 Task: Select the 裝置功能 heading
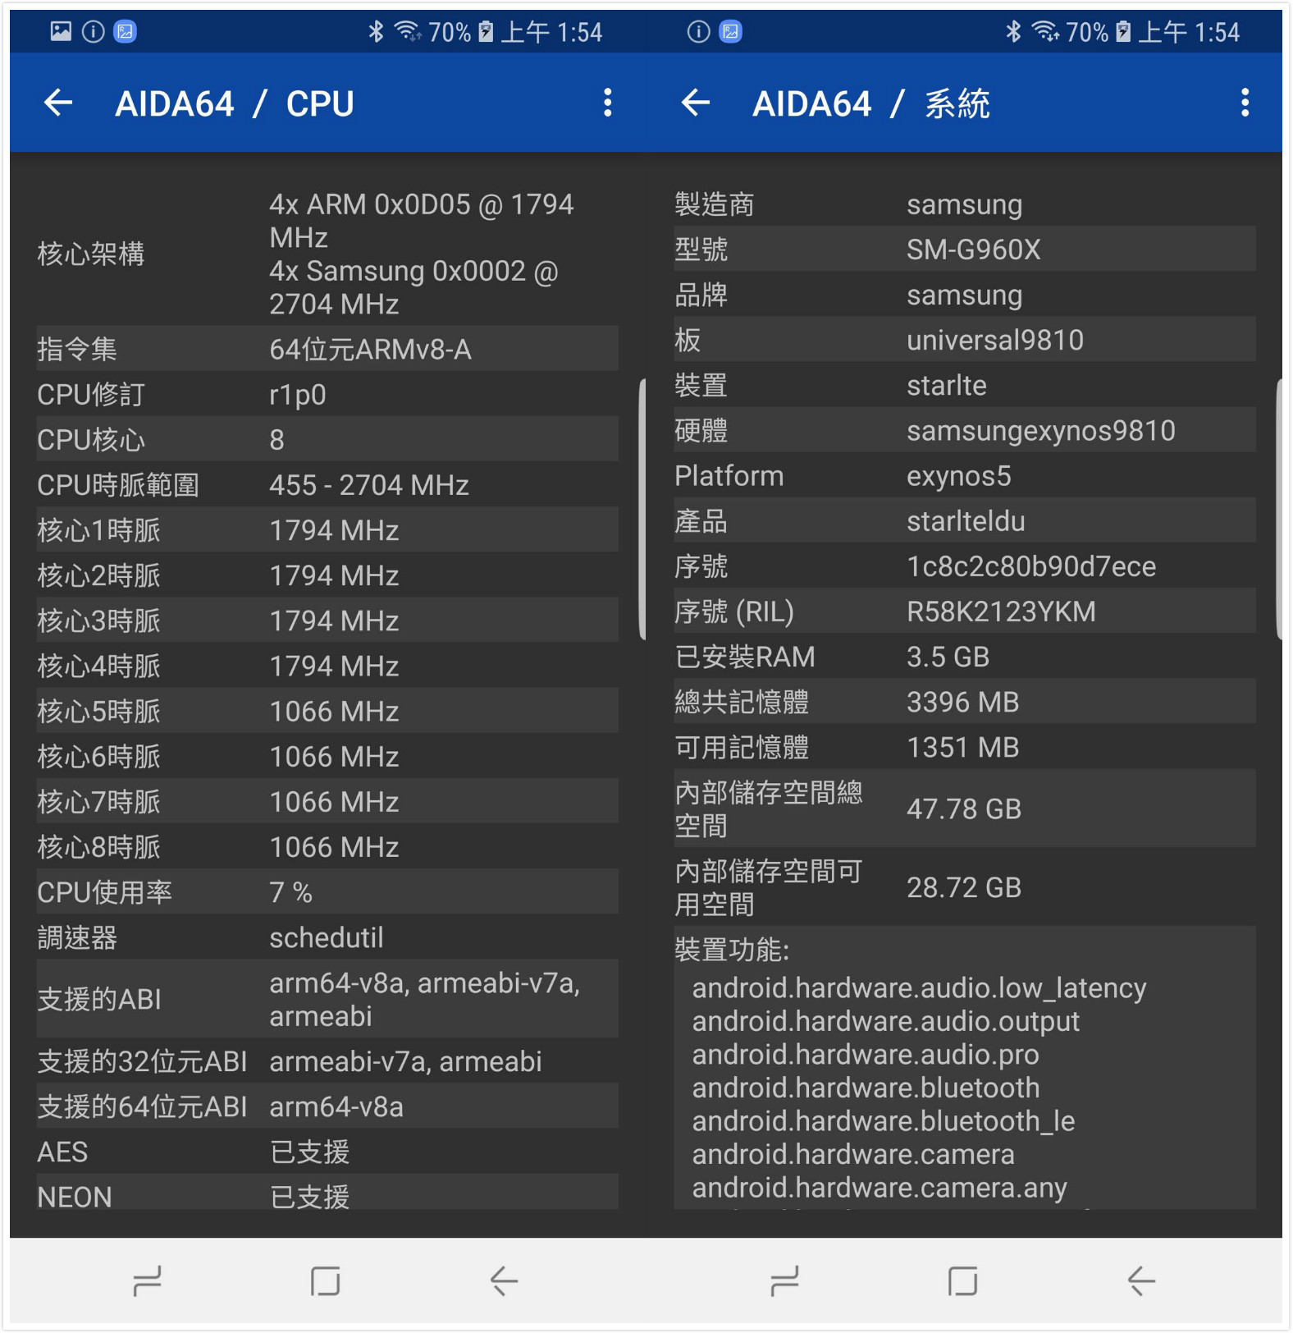pos(732,950)
